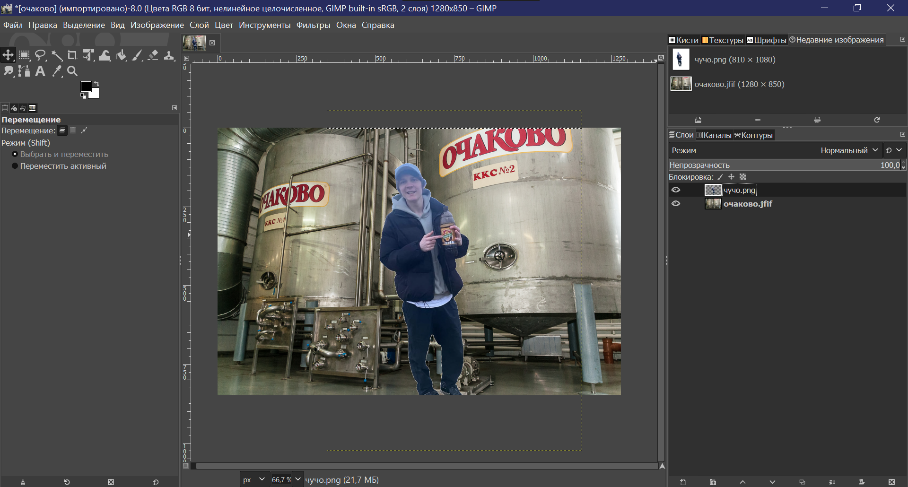Select the Eraser tool
The width and height of the screenshot is (908, 487).
(x=153, y=55)
